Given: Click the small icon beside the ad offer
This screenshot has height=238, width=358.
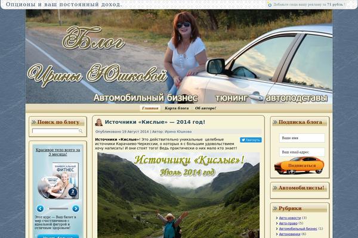Looking at the screenshot, I should 270,4.
